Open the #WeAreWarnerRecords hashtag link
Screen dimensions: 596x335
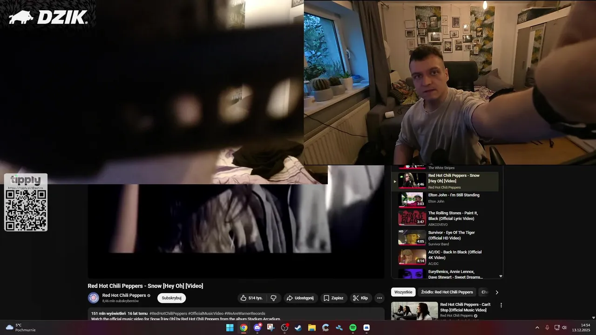(245, 314)
